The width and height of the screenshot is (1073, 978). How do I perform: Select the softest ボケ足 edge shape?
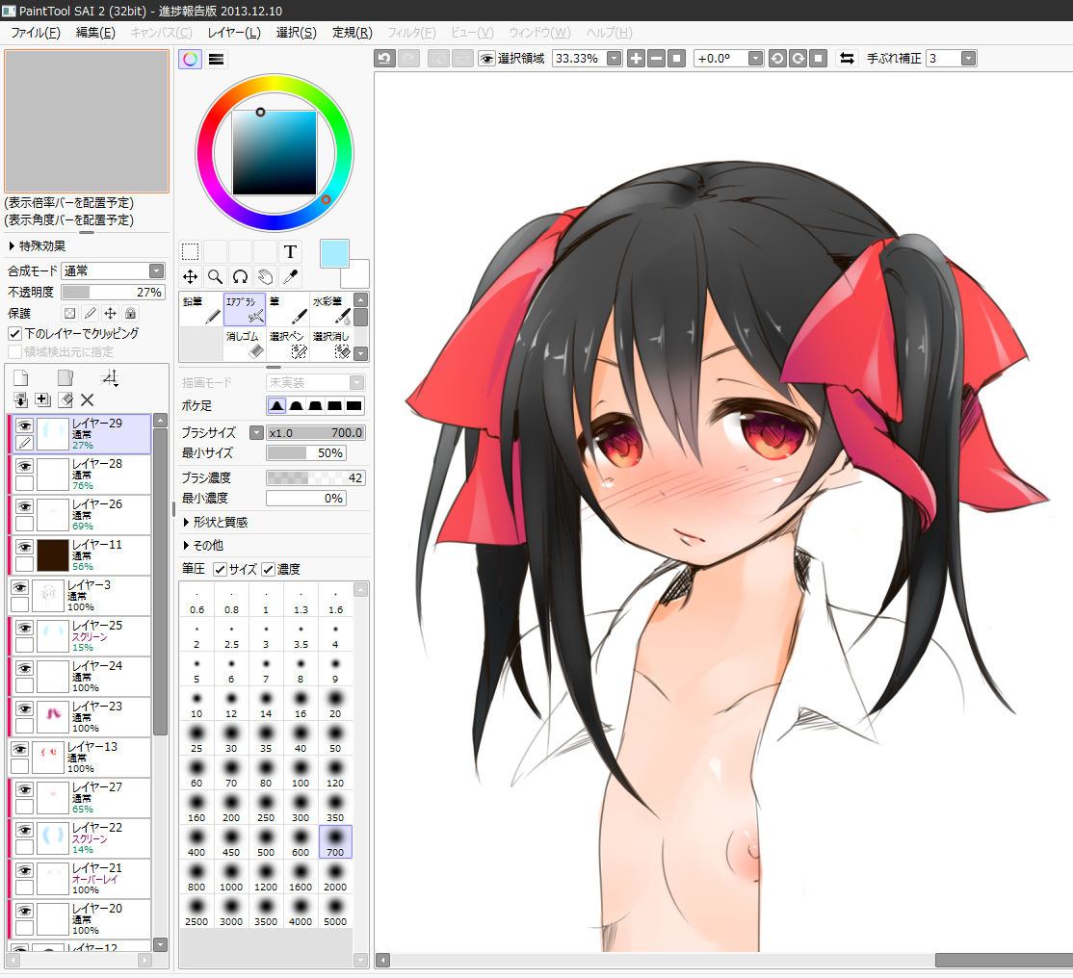point(276,405)
